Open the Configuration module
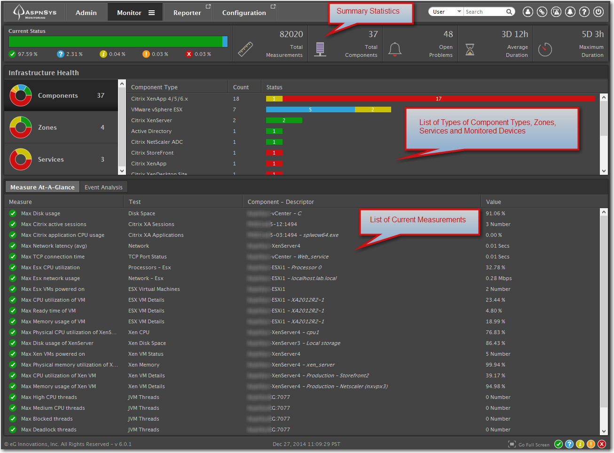Screen dimensions: 614x453 point(244,13)
